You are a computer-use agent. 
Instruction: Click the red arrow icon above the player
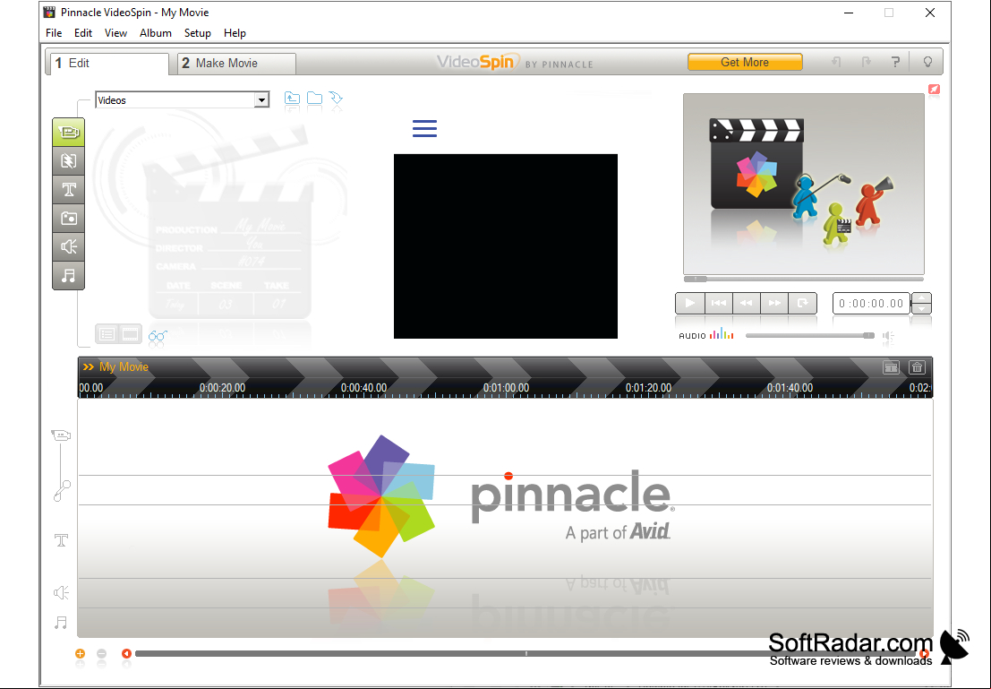(934, 90)
